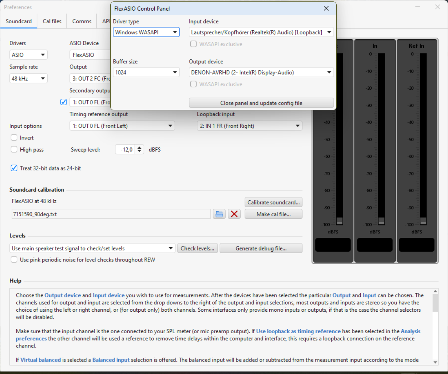Click the red X to clear cal file
The width and height of the screenshot is (448, 374).
(234, 214)
